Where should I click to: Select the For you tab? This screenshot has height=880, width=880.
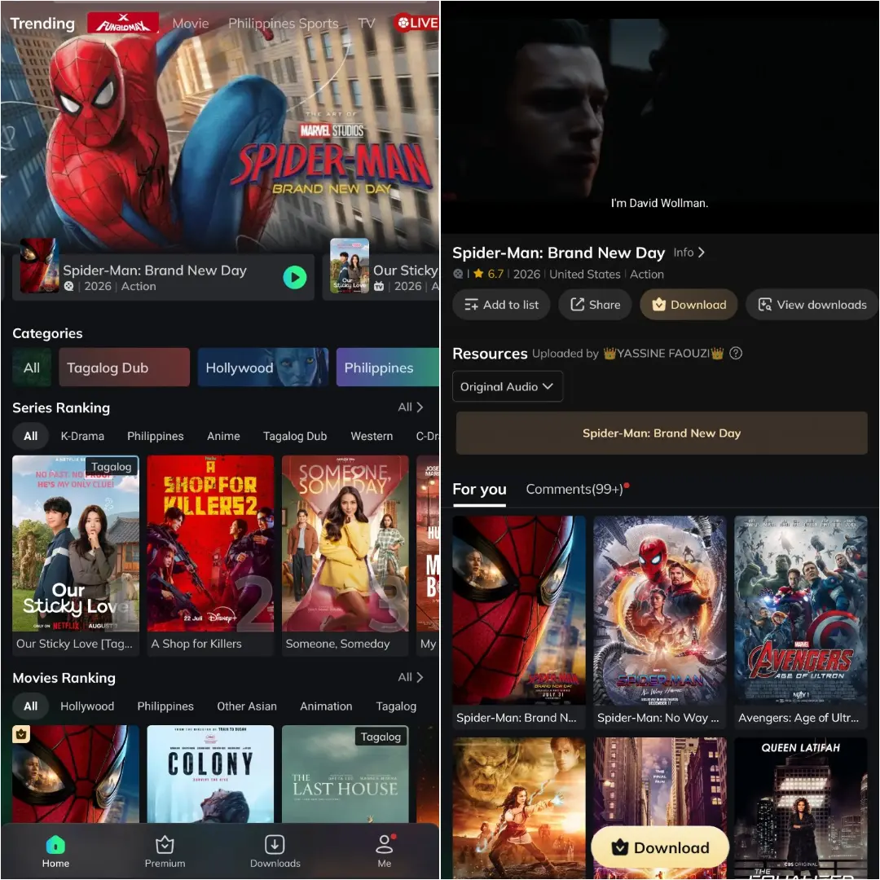[x=479, y=490]
